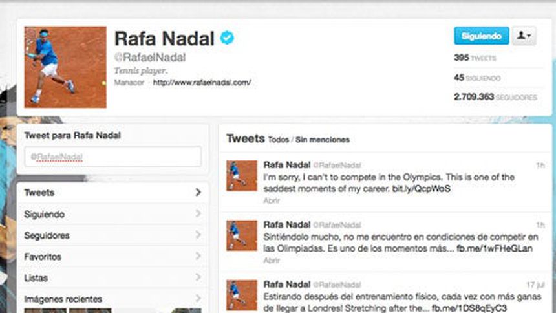
Task: Click avatar on the Sintiéndolo mucho tweet
Action: (x=242, y=235)
